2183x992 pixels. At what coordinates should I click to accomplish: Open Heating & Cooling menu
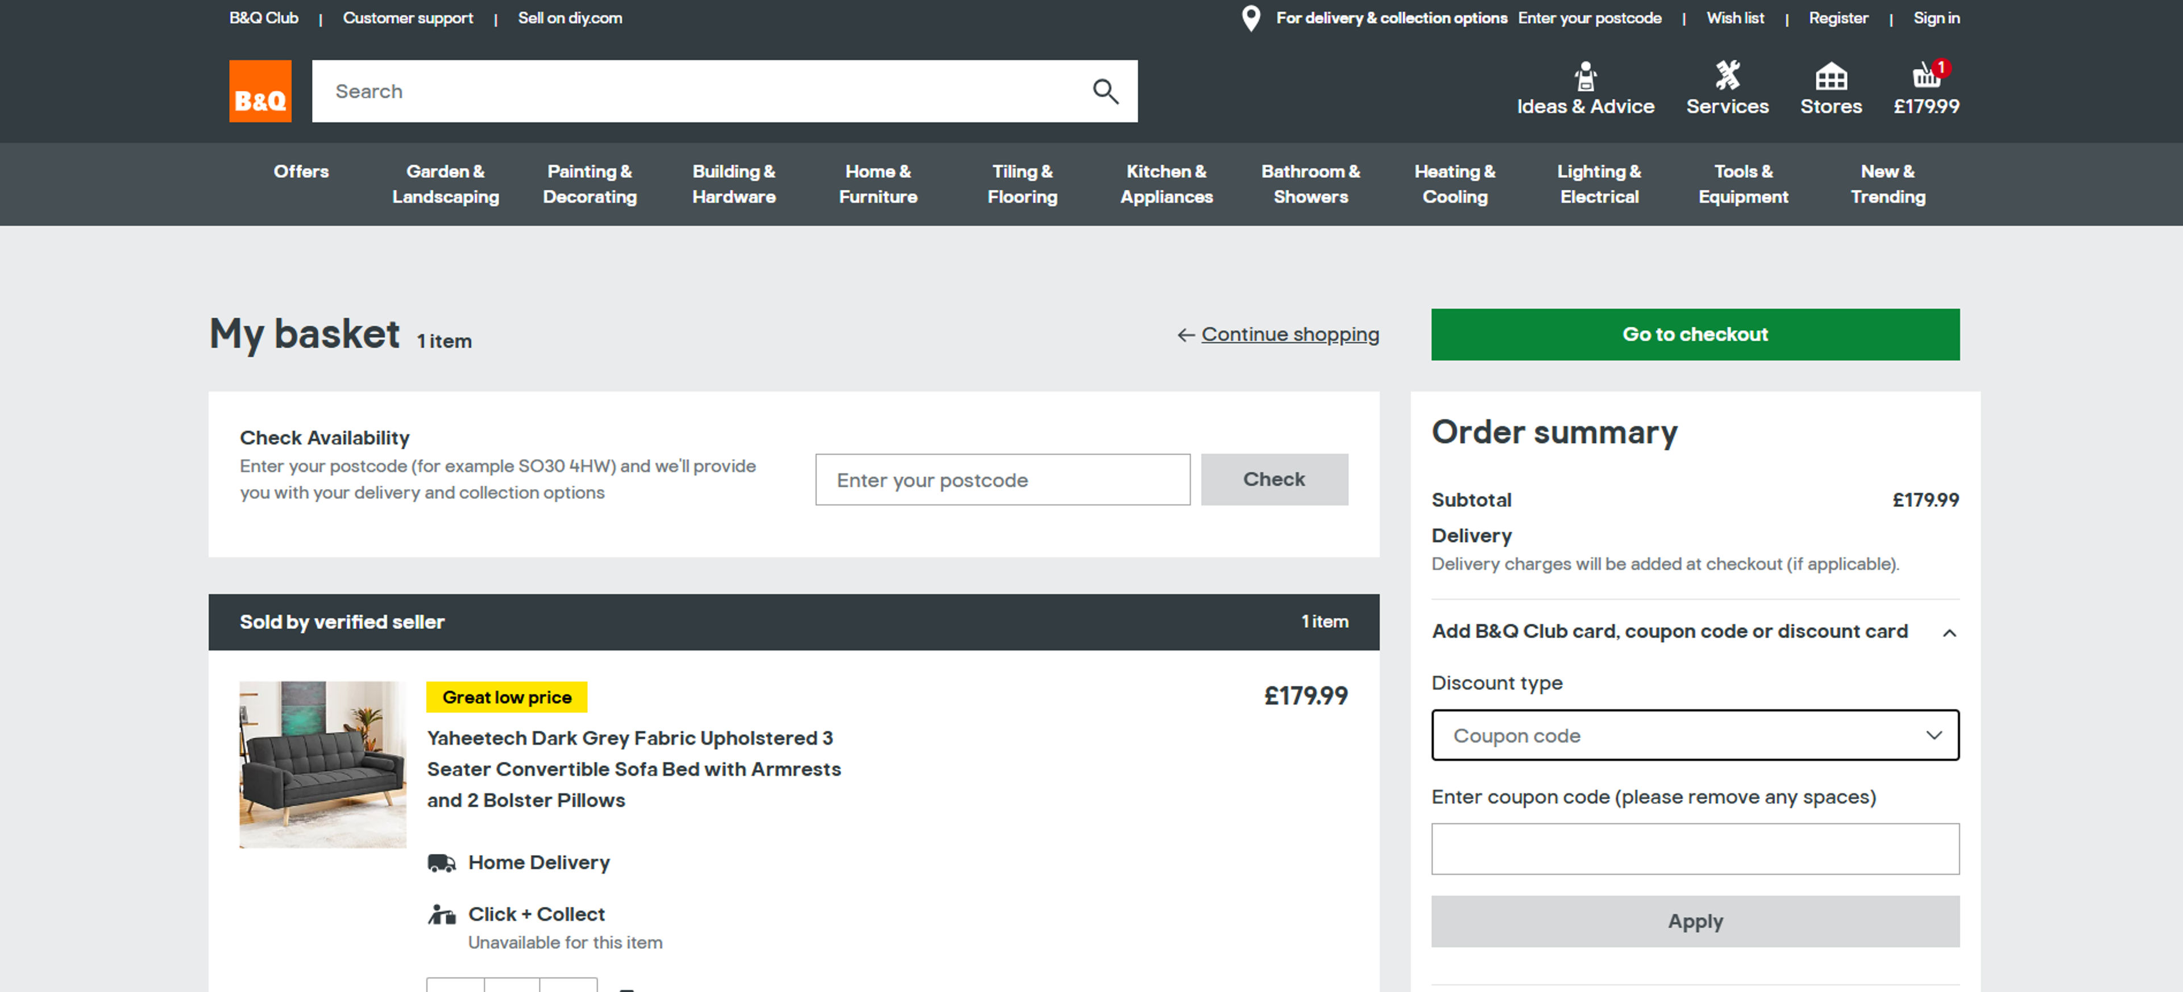(x=1454, y=184)
